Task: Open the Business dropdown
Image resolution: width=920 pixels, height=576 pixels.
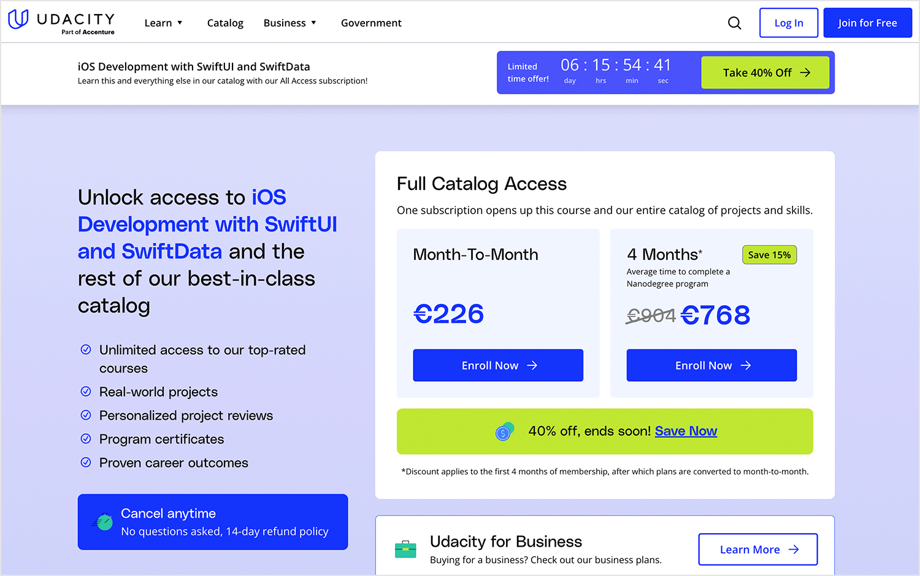Action: [289, 23]
